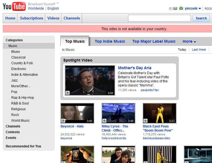Choose the Blues subcategory
212x163 pixels.
click(16, 52)
